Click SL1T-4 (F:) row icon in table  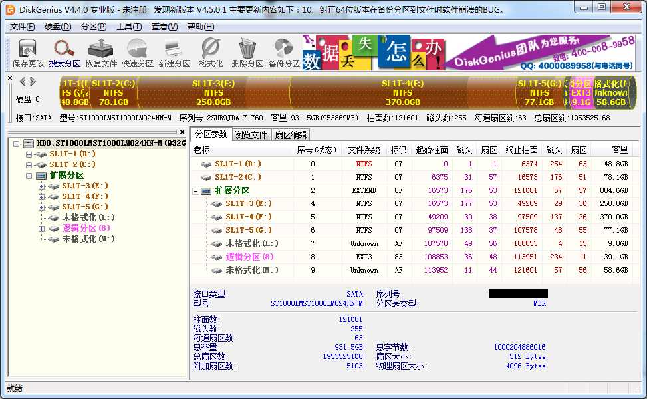tap(217, 217)
